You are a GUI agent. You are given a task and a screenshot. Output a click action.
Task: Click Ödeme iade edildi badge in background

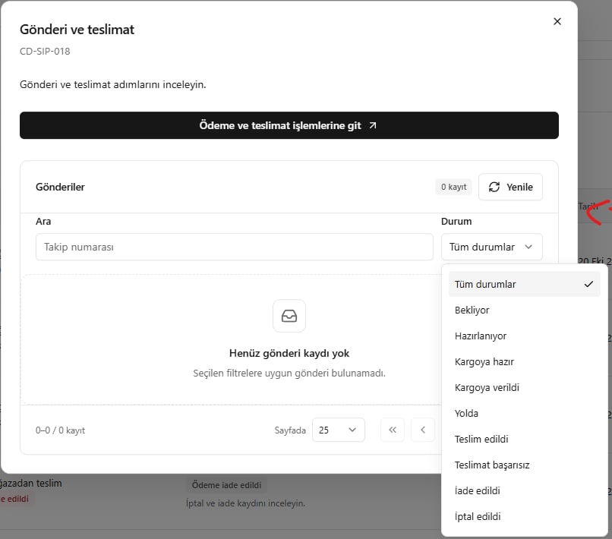click(x=226, y=485)
